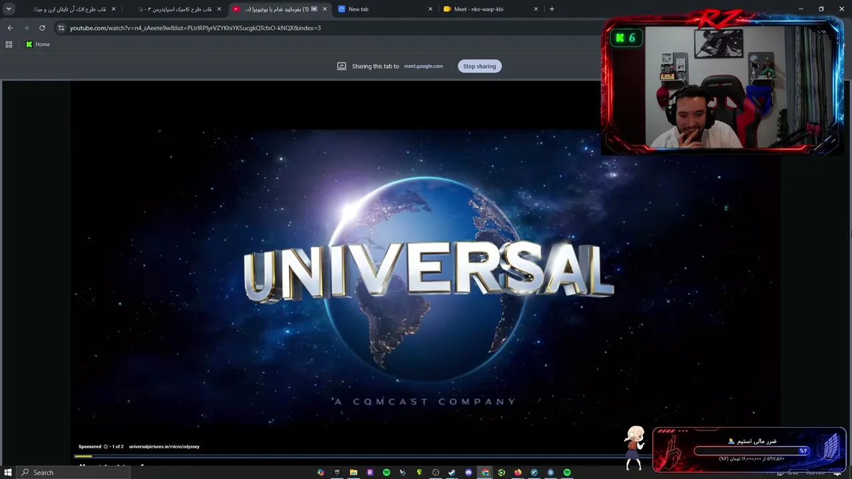Image resolution: width=852 pixels, height=479 pixels.
Task: Click the ad info icon beside Sponsored
Action: point(106,446)
